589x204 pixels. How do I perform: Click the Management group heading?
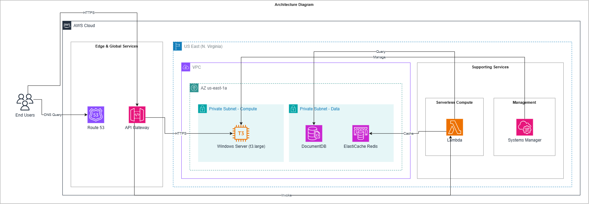(x=525, y=102)
